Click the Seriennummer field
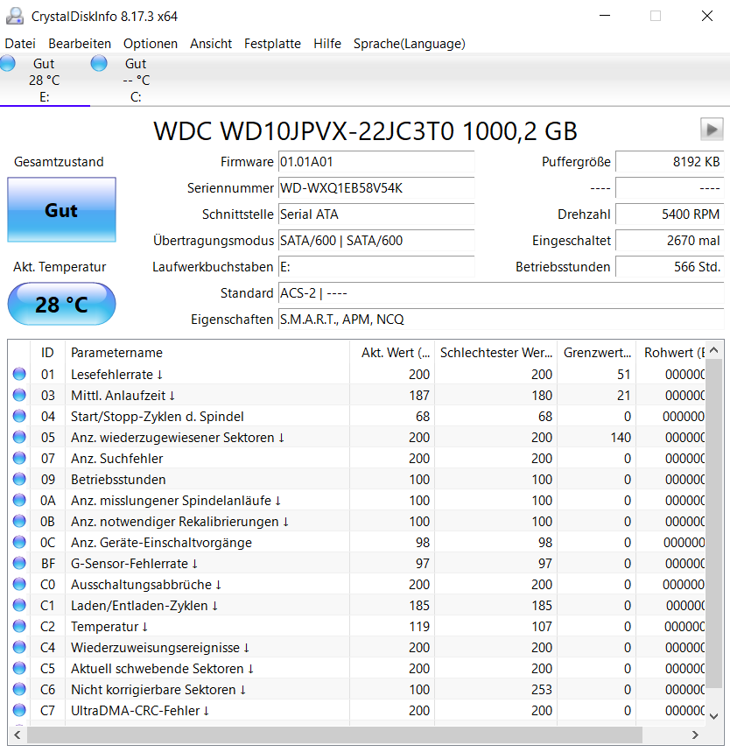The height and width of the screenshot is (752, 730). (x=376, y=188)
